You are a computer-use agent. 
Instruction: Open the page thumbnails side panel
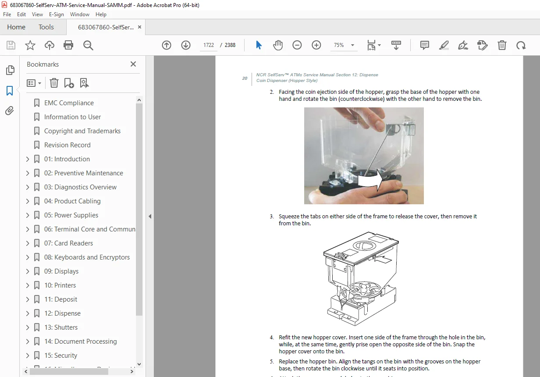[x=10, y=70]
